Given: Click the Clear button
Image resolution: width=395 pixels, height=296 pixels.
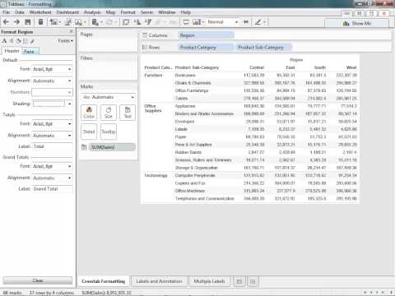Looking at the screenshot, I should (38, 280).
